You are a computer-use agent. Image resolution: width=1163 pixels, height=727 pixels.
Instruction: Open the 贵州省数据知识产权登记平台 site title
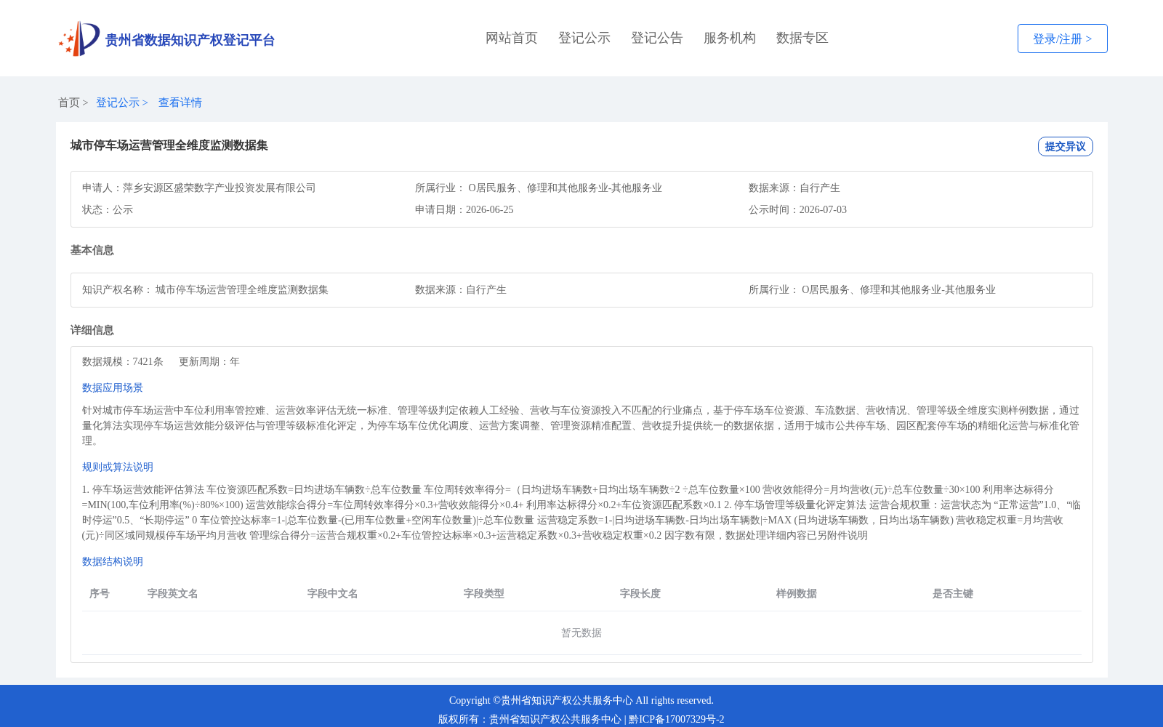click(190, 40)
